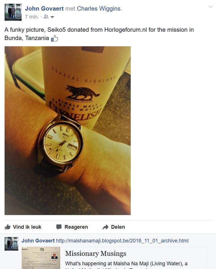The image size is (216, 269).
Task: Click the friends audience icon
Action: [x=46, y=17]
